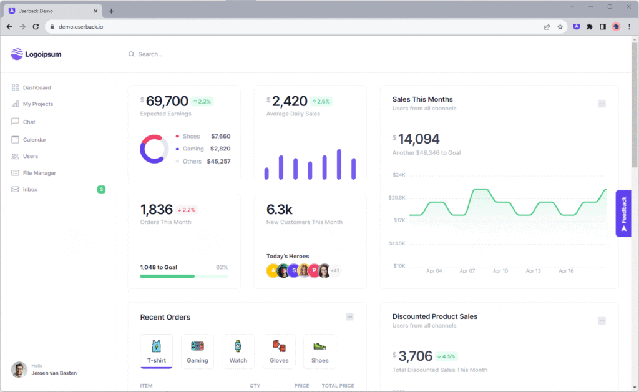Bookmark this page with the star icon
The image size is (639, 392).
click(x=560, y=27)
